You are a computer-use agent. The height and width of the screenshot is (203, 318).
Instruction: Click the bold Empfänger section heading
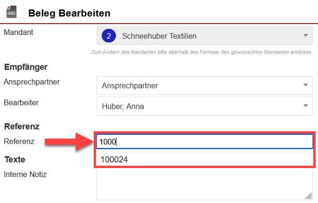[x=26, y=67]
